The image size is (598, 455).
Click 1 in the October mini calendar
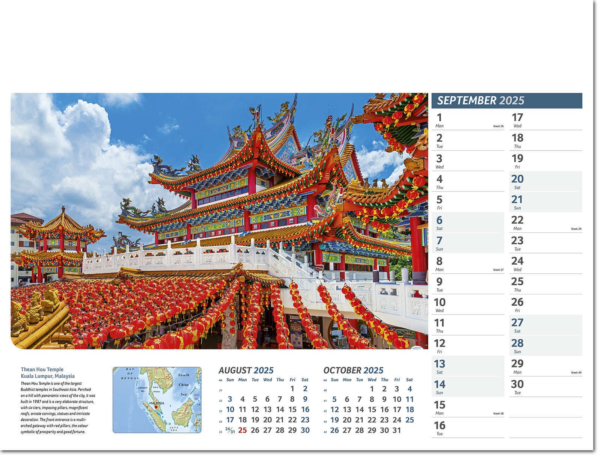pyautogui.click(x=372, y=389)
